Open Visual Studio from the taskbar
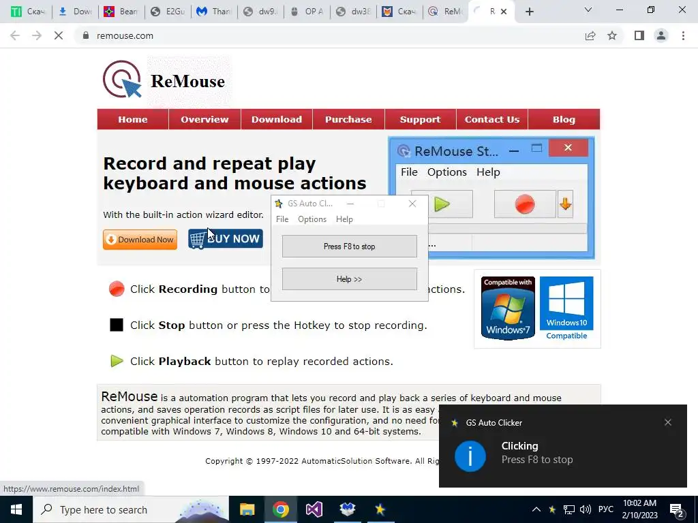 (314, 509)
